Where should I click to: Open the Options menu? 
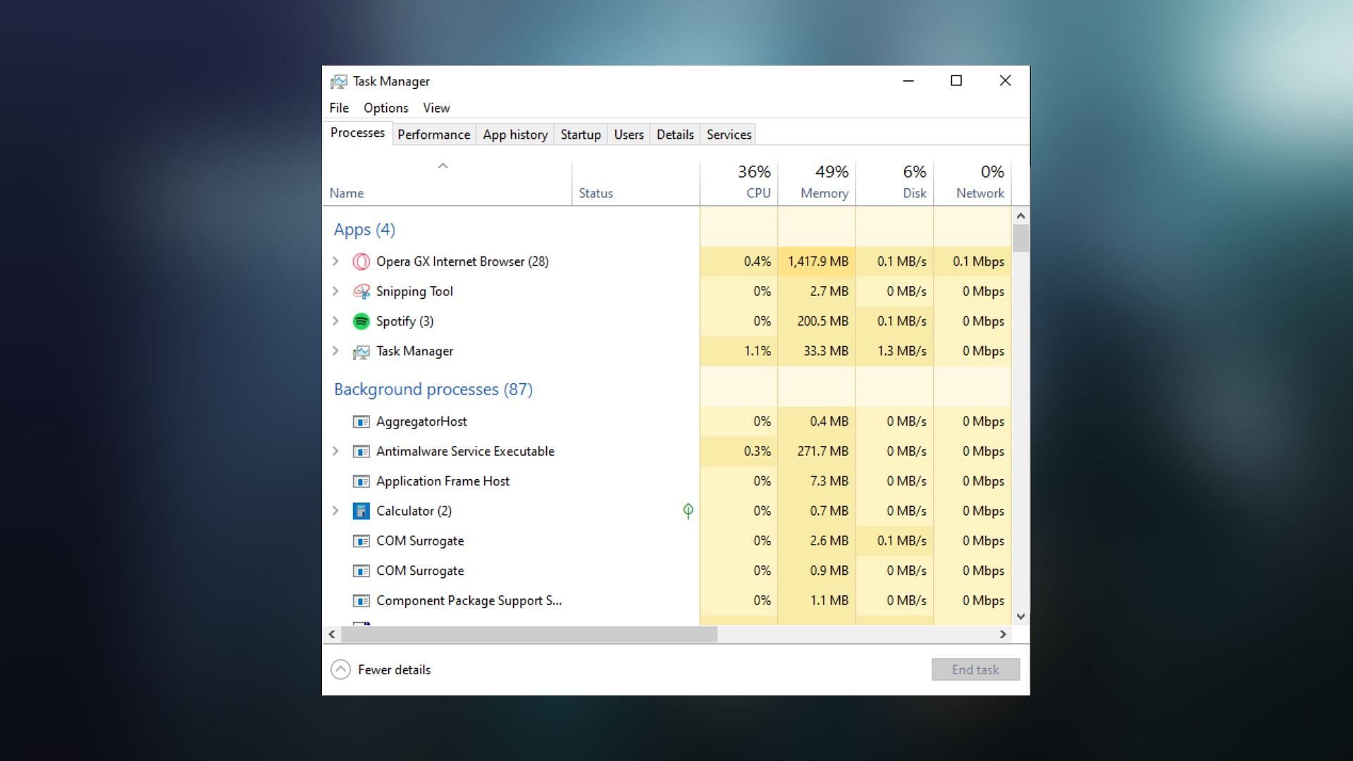tap(385, 108)
